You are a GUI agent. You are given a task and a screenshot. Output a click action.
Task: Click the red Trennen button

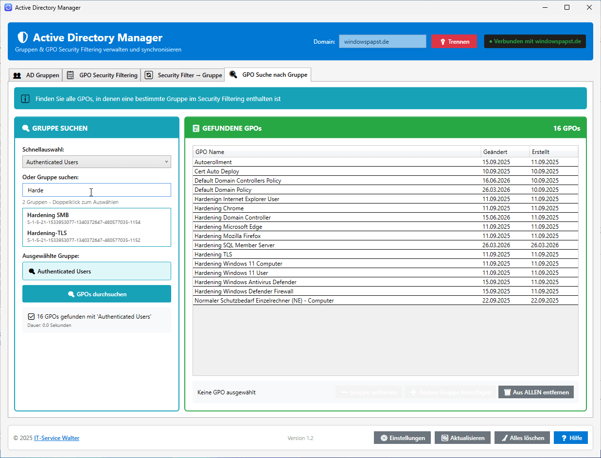coord(454,41)
